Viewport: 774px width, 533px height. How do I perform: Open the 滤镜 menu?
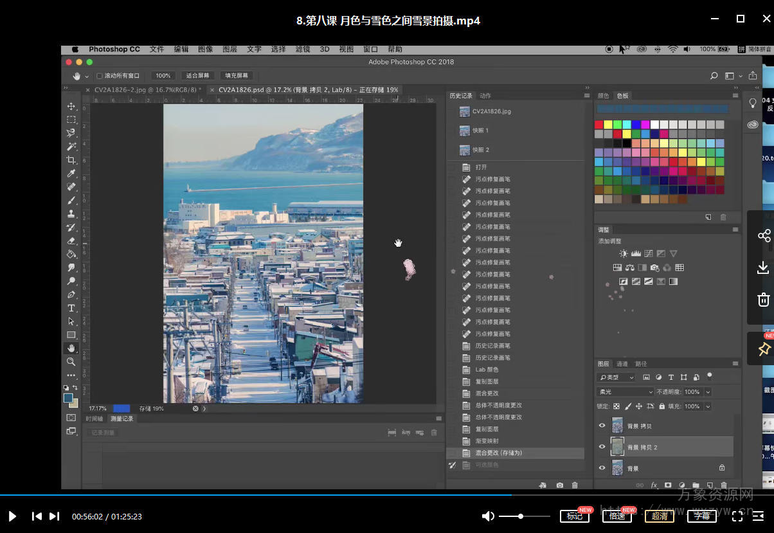pos(302,50)
